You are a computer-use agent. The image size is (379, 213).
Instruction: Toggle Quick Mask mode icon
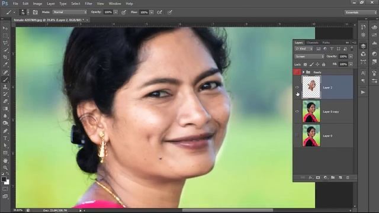[x=5, y=189]
